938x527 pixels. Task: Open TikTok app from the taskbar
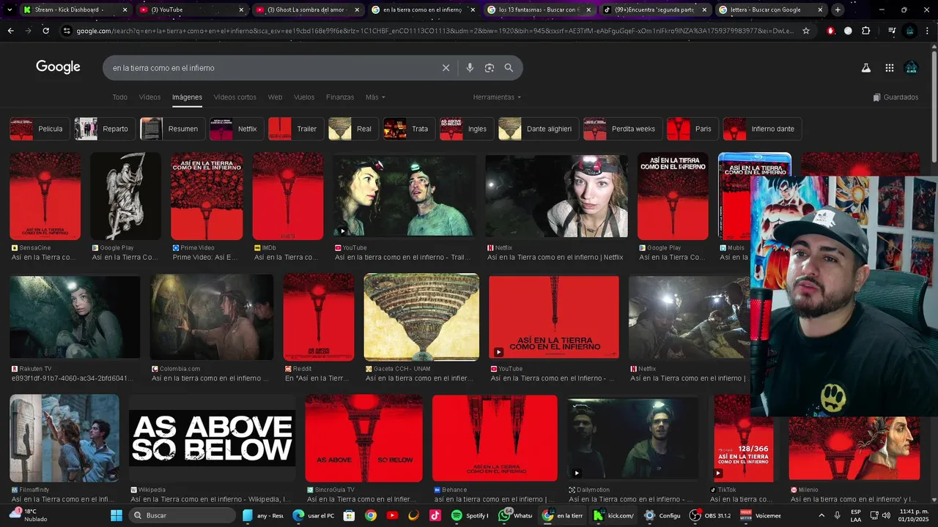point(435,515)
